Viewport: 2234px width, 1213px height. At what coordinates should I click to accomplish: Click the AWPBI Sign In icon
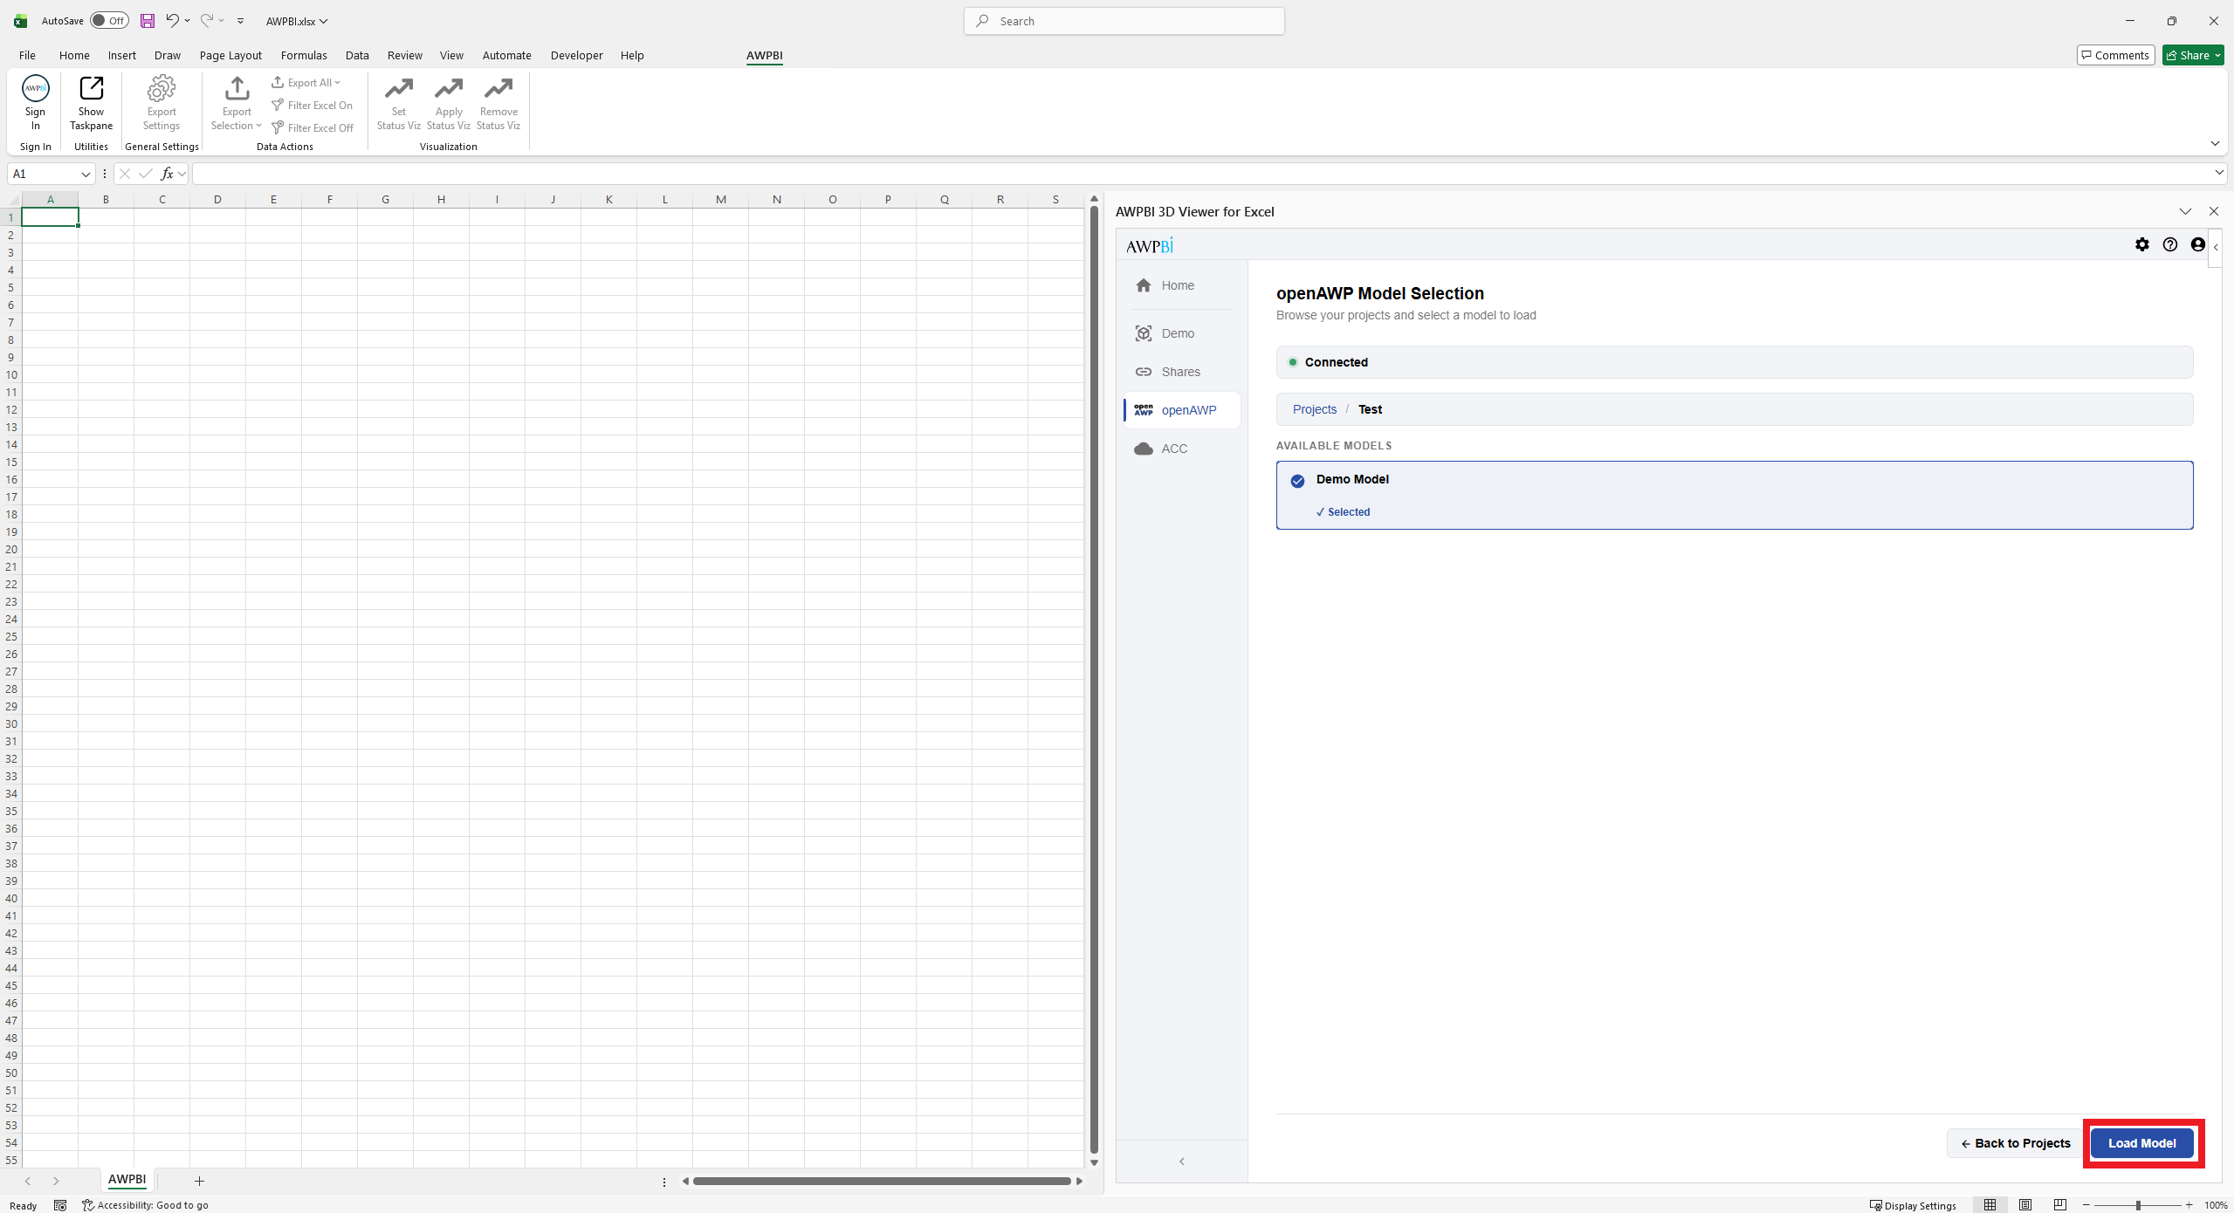tap(35, 88)
